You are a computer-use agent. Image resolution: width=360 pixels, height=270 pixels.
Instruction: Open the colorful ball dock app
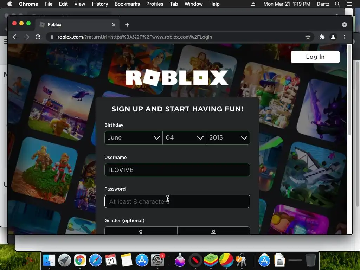click(x=226, y=260)
